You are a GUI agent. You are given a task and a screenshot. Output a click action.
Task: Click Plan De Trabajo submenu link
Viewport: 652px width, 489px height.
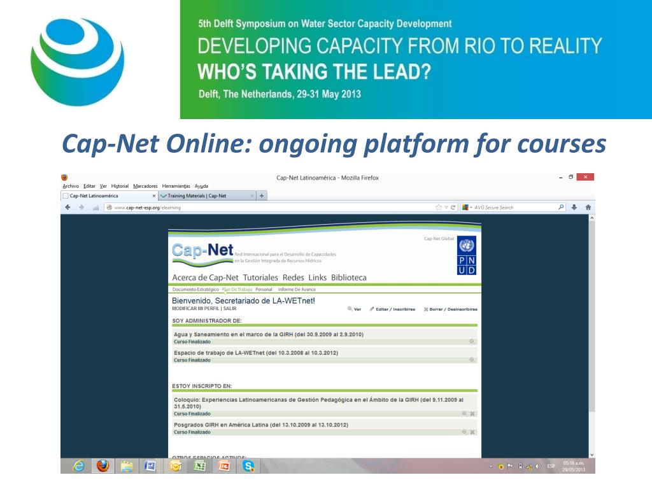click(x=237, y=290)
